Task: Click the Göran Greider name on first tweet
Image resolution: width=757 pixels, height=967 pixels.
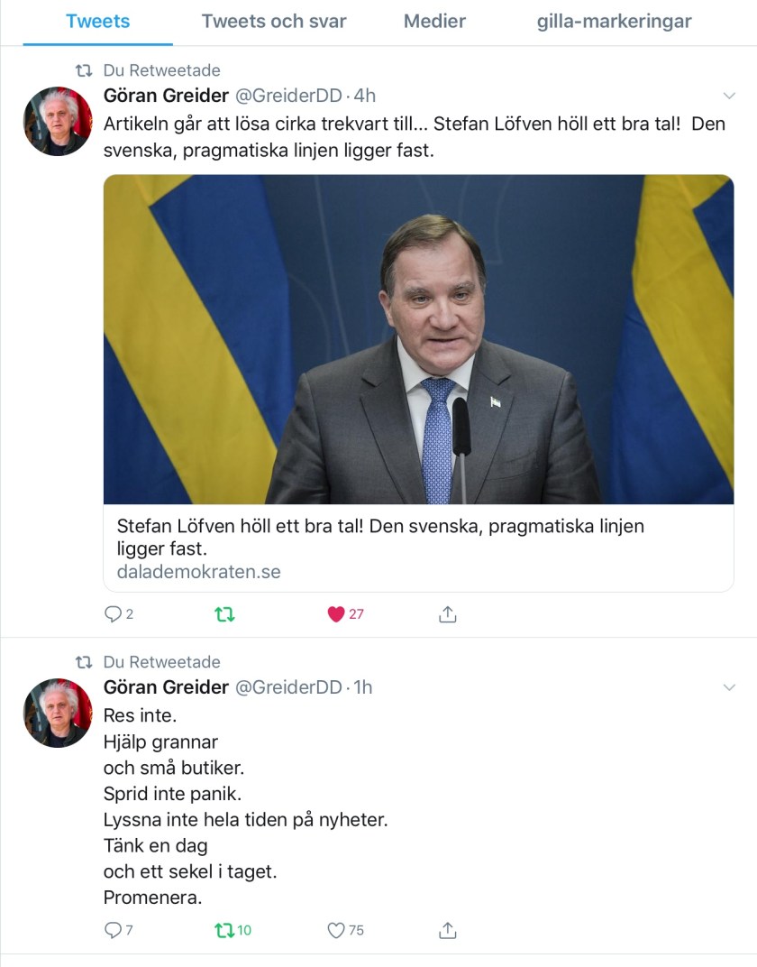Action: [x=166, y=96]
